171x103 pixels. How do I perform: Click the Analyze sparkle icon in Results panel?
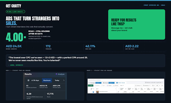pos(56,74)
